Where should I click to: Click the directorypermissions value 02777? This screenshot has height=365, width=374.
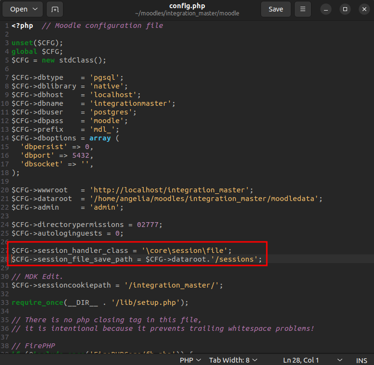pyautogui.click(x=148, y=225)
